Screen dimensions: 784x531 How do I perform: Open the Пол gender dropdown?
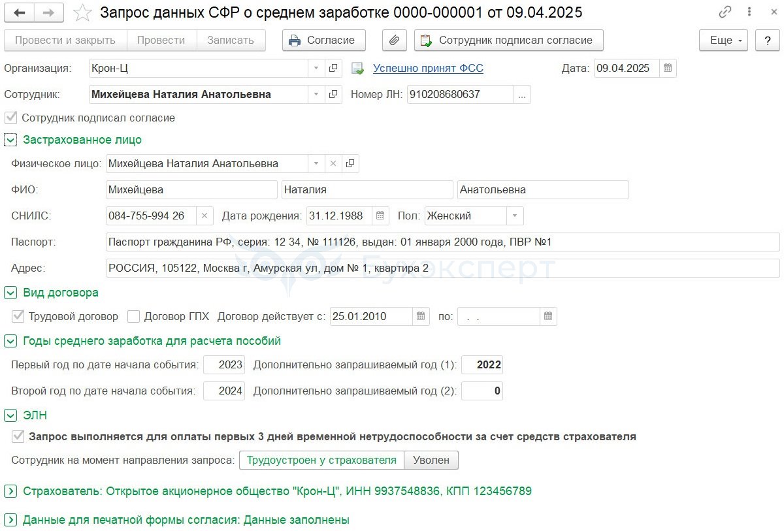point(515,216)
